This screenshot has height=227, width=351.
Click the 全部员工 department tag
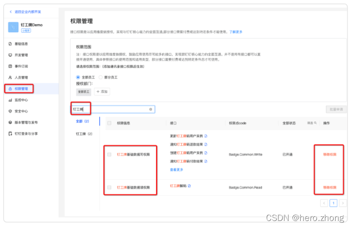[x=84, y=92]
